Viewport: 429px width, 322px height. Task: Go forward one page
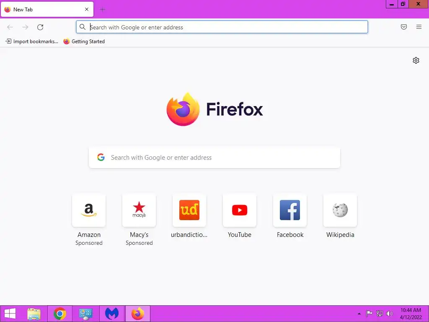pyautogui.click(x=25, y=27)
